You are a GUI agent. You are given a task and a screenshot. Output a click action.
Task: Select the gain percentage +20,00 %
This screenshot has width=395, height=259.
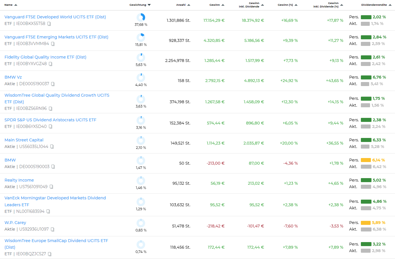(289, 143)
